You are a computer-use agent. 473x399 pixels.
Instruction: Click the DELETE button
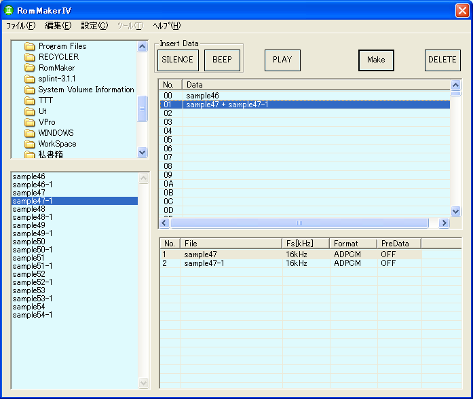pos(442,60)
